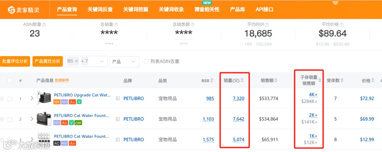Open child sales value 2K+
The width and height of the screenshot is (382, 152).
coord(313,115)
